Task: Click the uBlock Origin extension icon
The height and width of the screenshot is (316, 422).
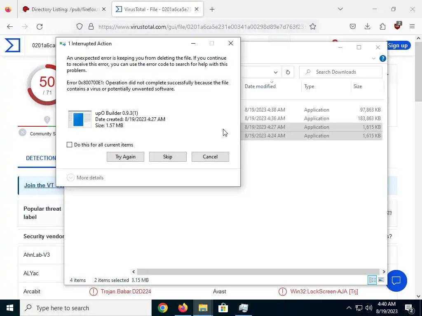Action: pyautogui.click(x=398, y=26)
